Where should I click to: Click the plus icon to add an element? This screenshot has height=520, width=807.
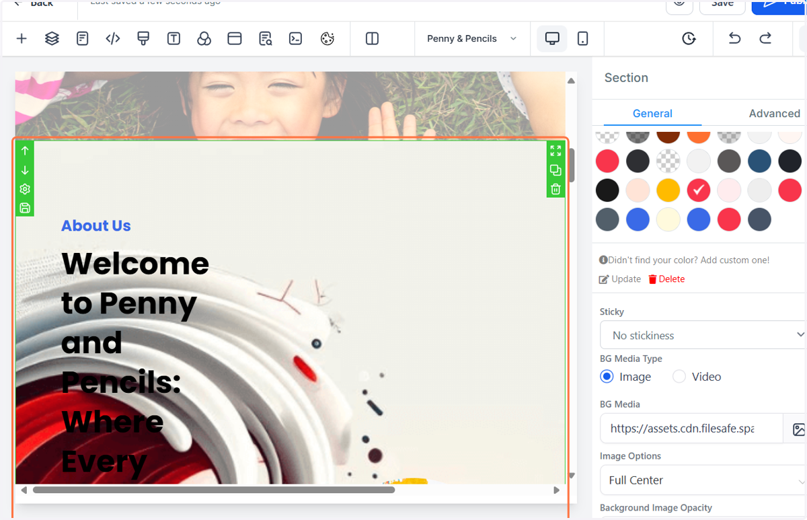22,39
